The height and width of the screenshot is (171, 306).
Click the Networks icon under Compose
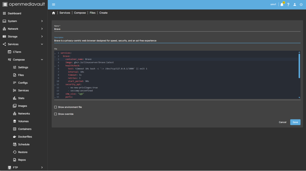pos(15,113)
